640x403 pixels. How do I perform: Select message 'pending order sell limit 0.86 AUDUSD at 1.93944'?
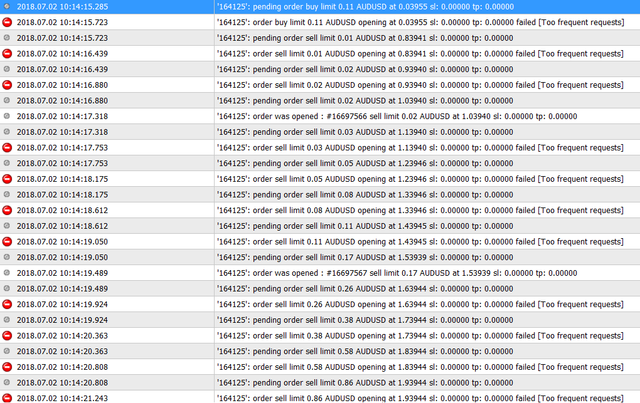365,382
